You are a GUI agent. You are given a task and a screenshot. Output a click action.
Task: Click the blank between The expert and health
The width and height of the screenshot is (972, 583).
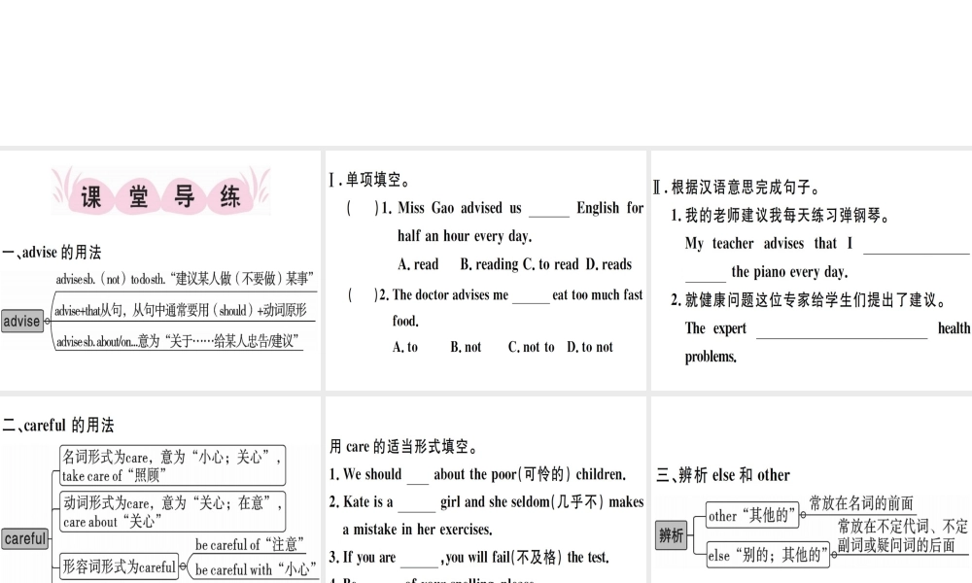[842, 330]
